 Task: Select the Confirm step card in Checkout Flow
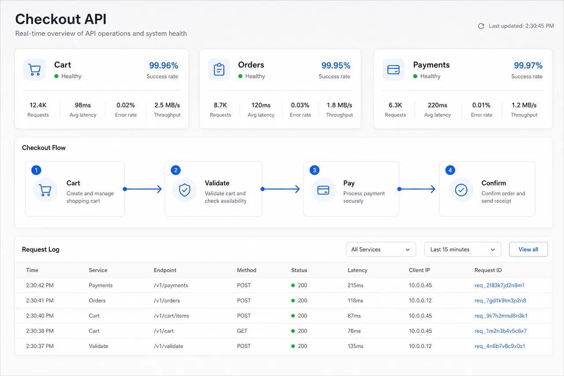pos(487,189)
